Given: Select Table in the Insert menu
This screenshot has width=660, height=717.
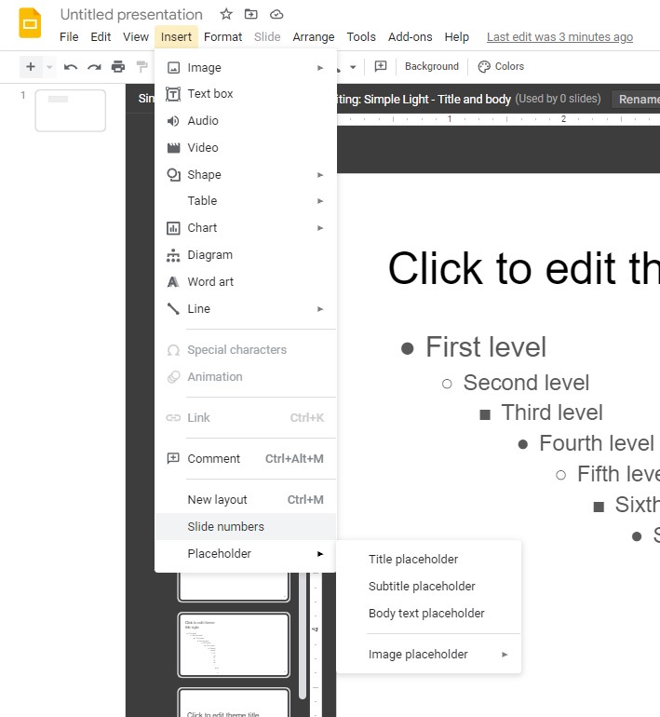Looking at the screenshot, I should (x=246, y=201).
